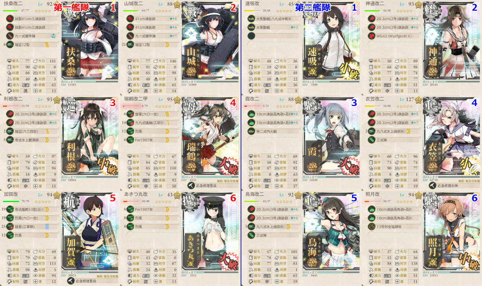
Task: Click the 応急修理要員 icon under Kaga's card
Action: (x=70, y=281)
